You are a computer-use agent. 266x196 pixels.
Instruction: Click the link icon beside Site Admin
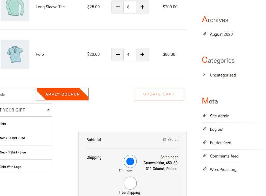(x=205, y=116)
